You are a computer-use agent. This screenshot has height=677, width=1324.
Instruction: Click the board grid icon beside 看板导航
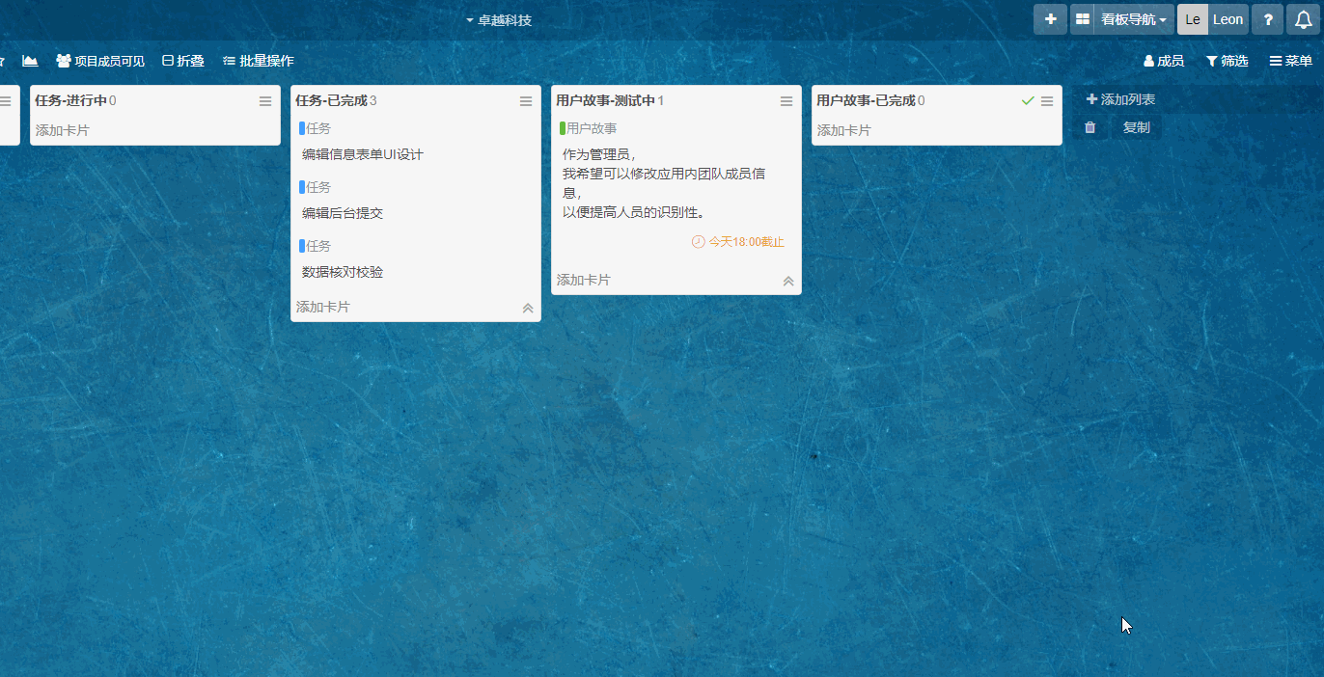coord(1083,19)
